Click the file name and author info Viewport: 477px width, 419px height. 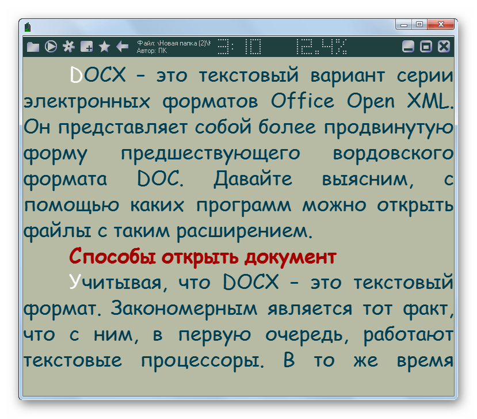(174, 47)
